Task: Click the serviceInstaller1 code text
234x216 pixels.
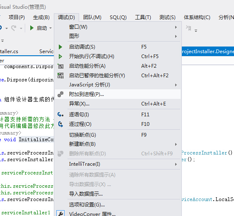Action: (26, 213)
